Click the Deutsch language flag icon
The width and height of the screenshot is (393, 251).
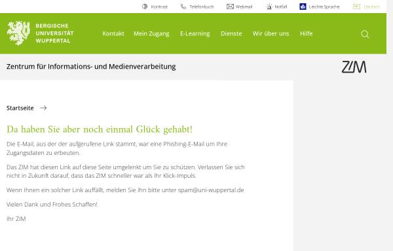click(x=356, y=7)
